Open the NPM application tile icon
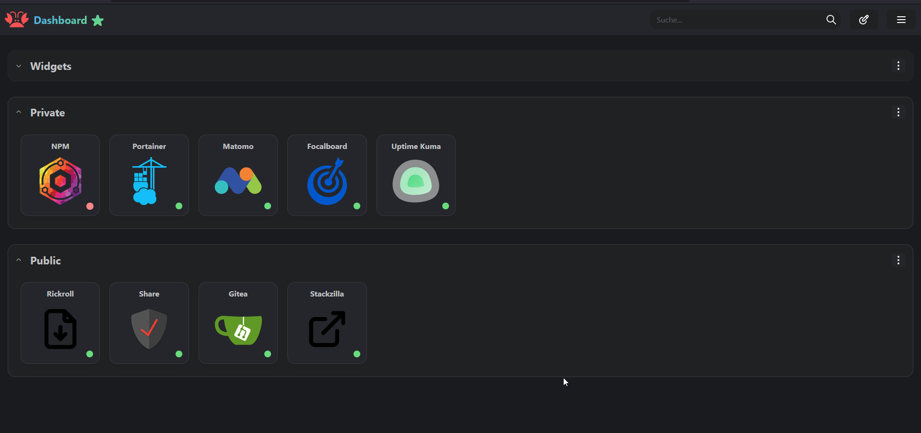Viewport: 921px width, 433px height. click(x=60, y=182)
